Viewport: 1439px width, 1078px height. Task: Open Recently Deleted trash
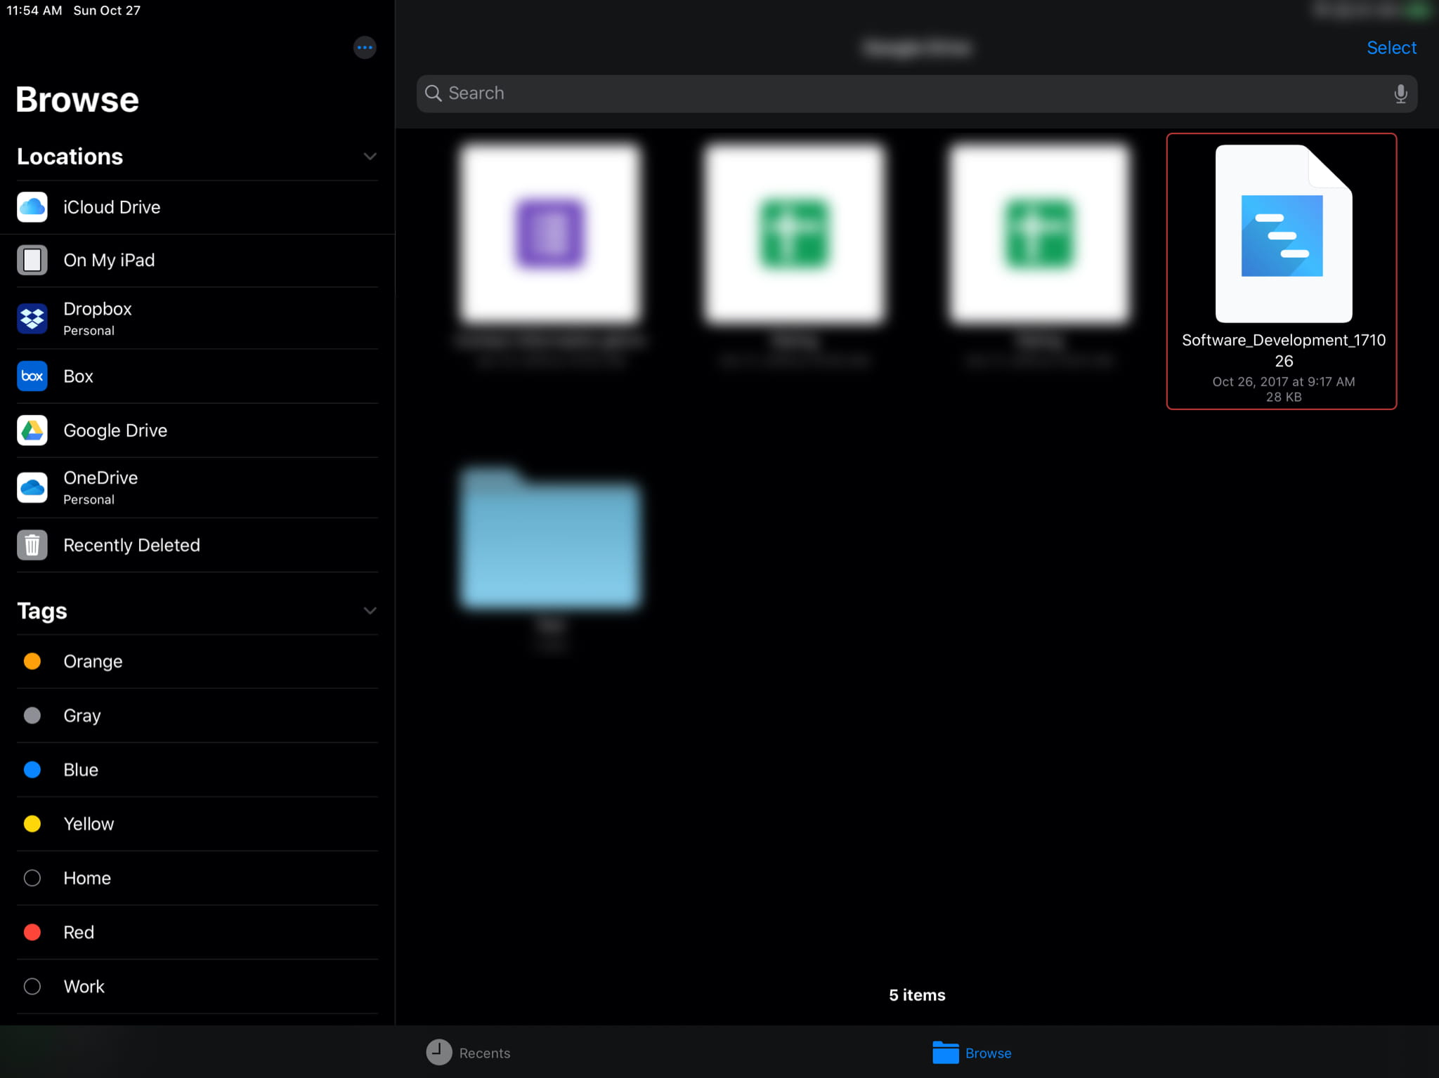click(131, 545)
